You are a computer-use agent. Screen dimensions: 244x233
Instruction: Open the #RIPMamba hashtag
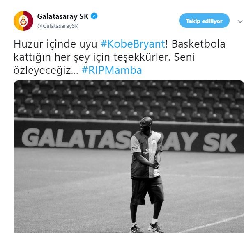tap(112, 70)
